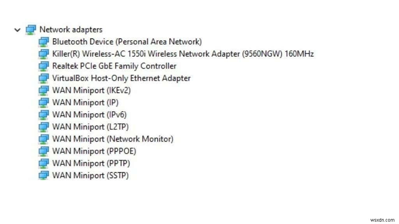Collapse the Network adapters category

17,30
